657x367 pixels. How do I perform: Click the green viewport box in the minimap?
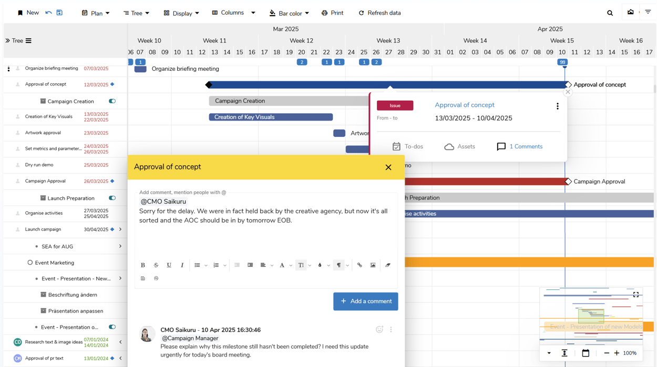pyautogui.click(x=591, y=316)
